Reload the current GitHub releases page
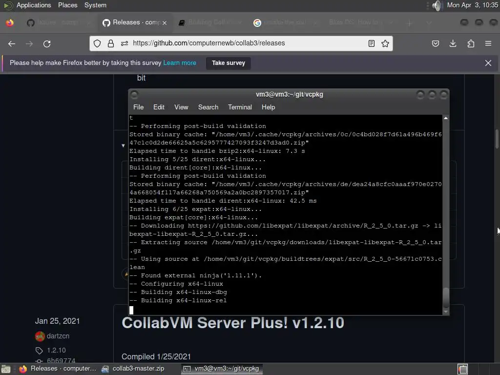The height and width of the screenshot is (375, 500). (x=47, y=43)
